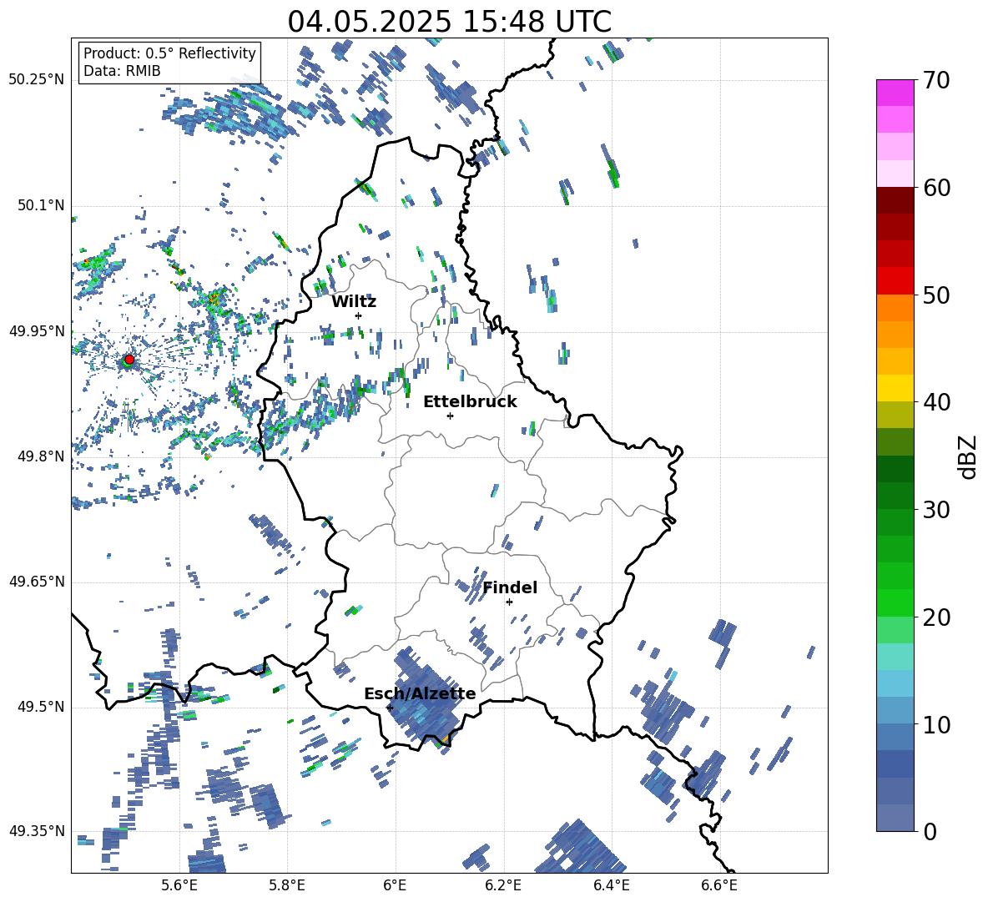
Task: Click the 49.35°N latitude label
Action: tap(37, 831)
